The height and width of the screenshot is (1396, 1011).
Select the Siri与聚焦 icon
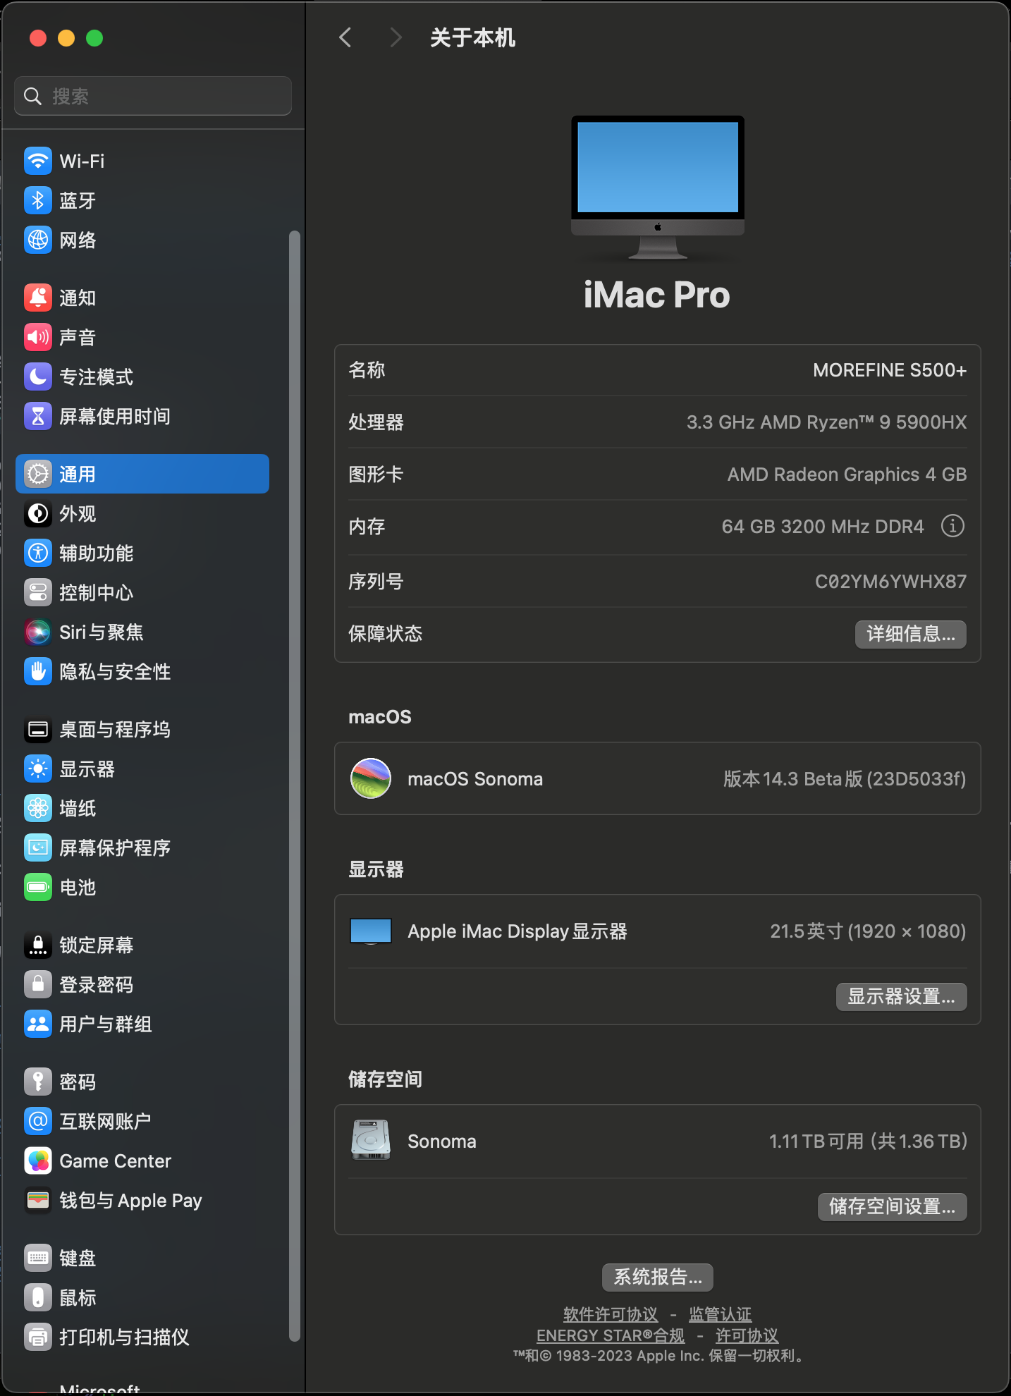(x=38, y=632)
